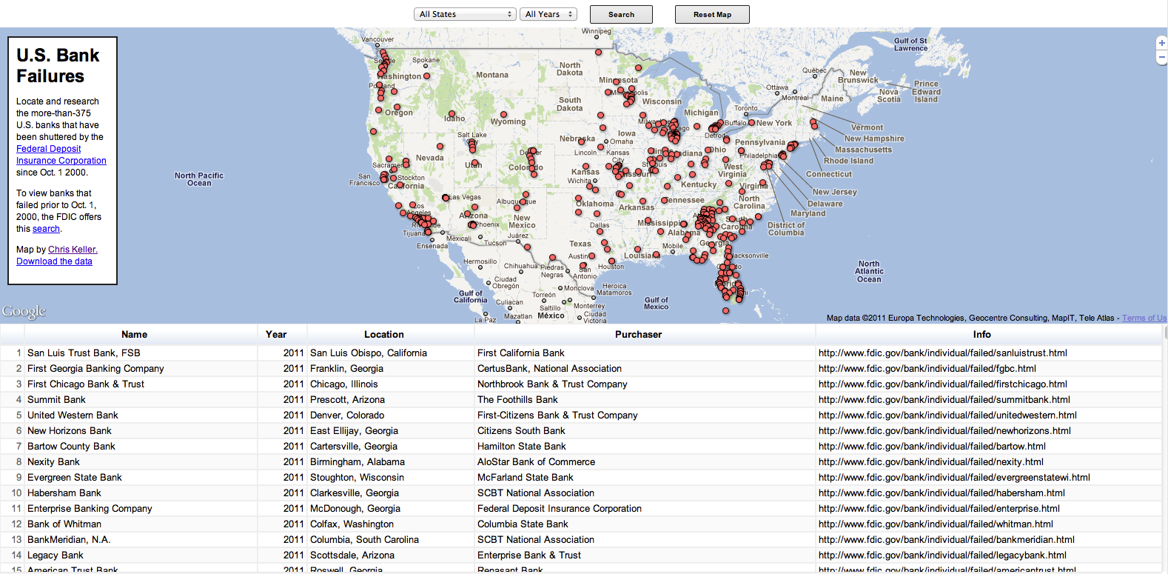1168x574 pixels.
Task: Click the bank marker near Spokane
Action: (x=427, y=76)
